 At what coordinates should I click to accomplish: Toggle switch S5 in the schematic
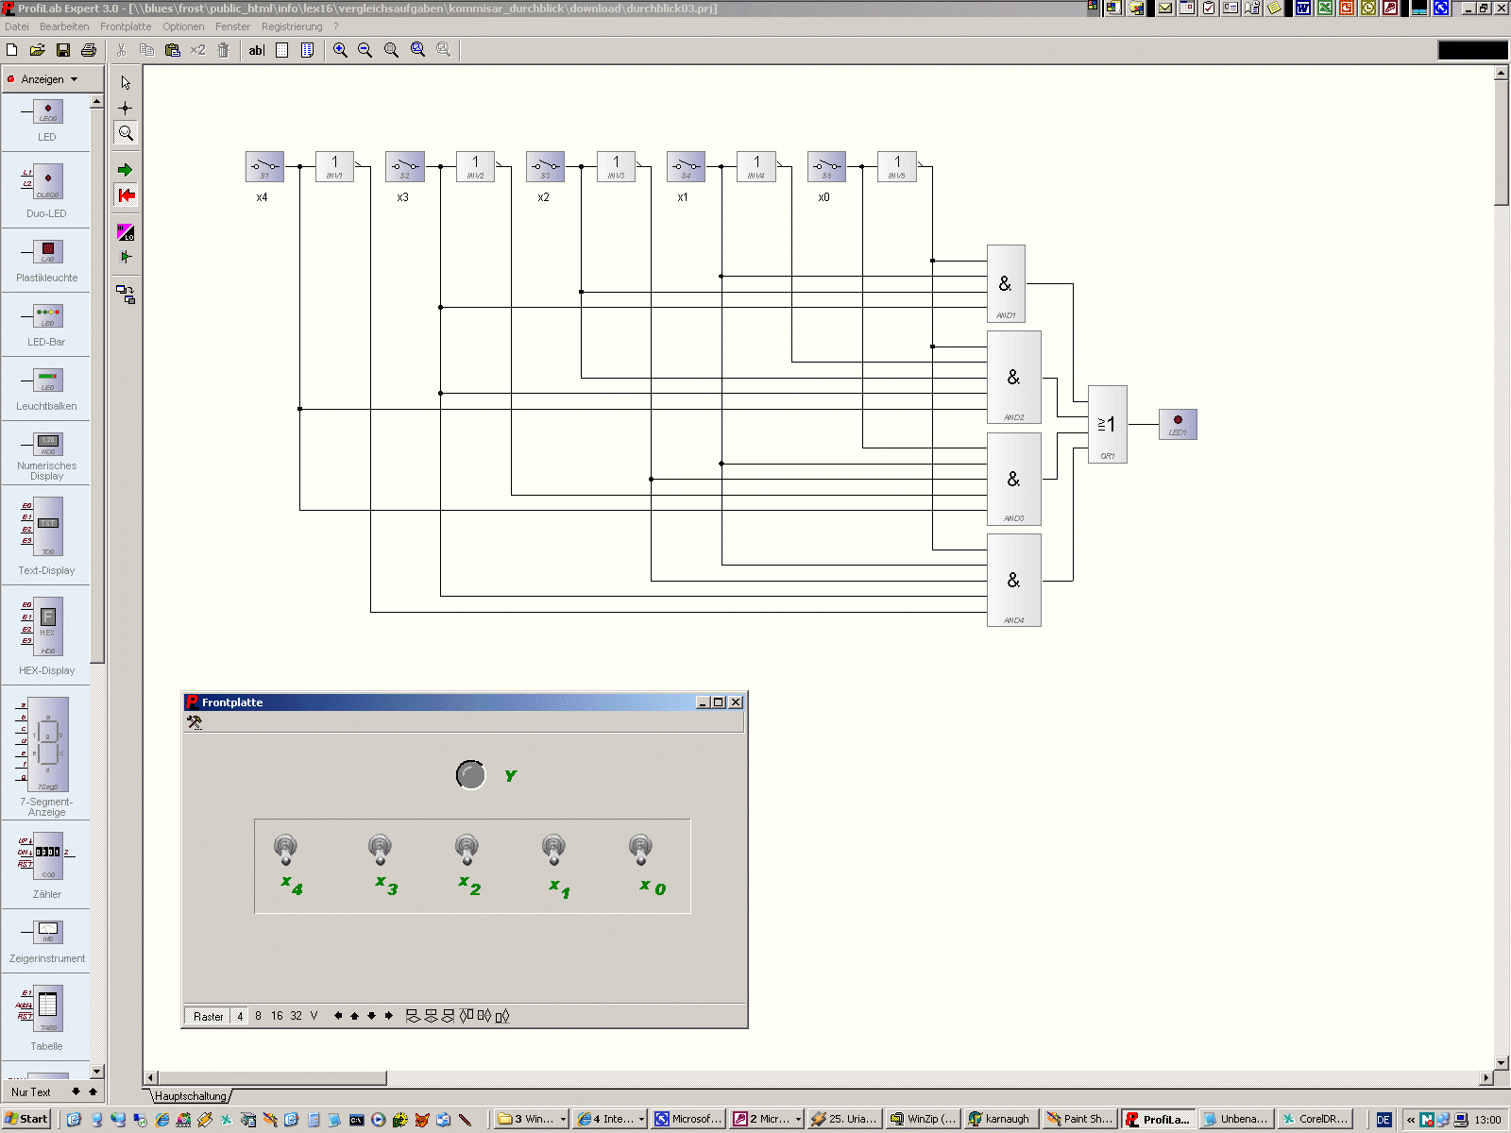point(826,166)
